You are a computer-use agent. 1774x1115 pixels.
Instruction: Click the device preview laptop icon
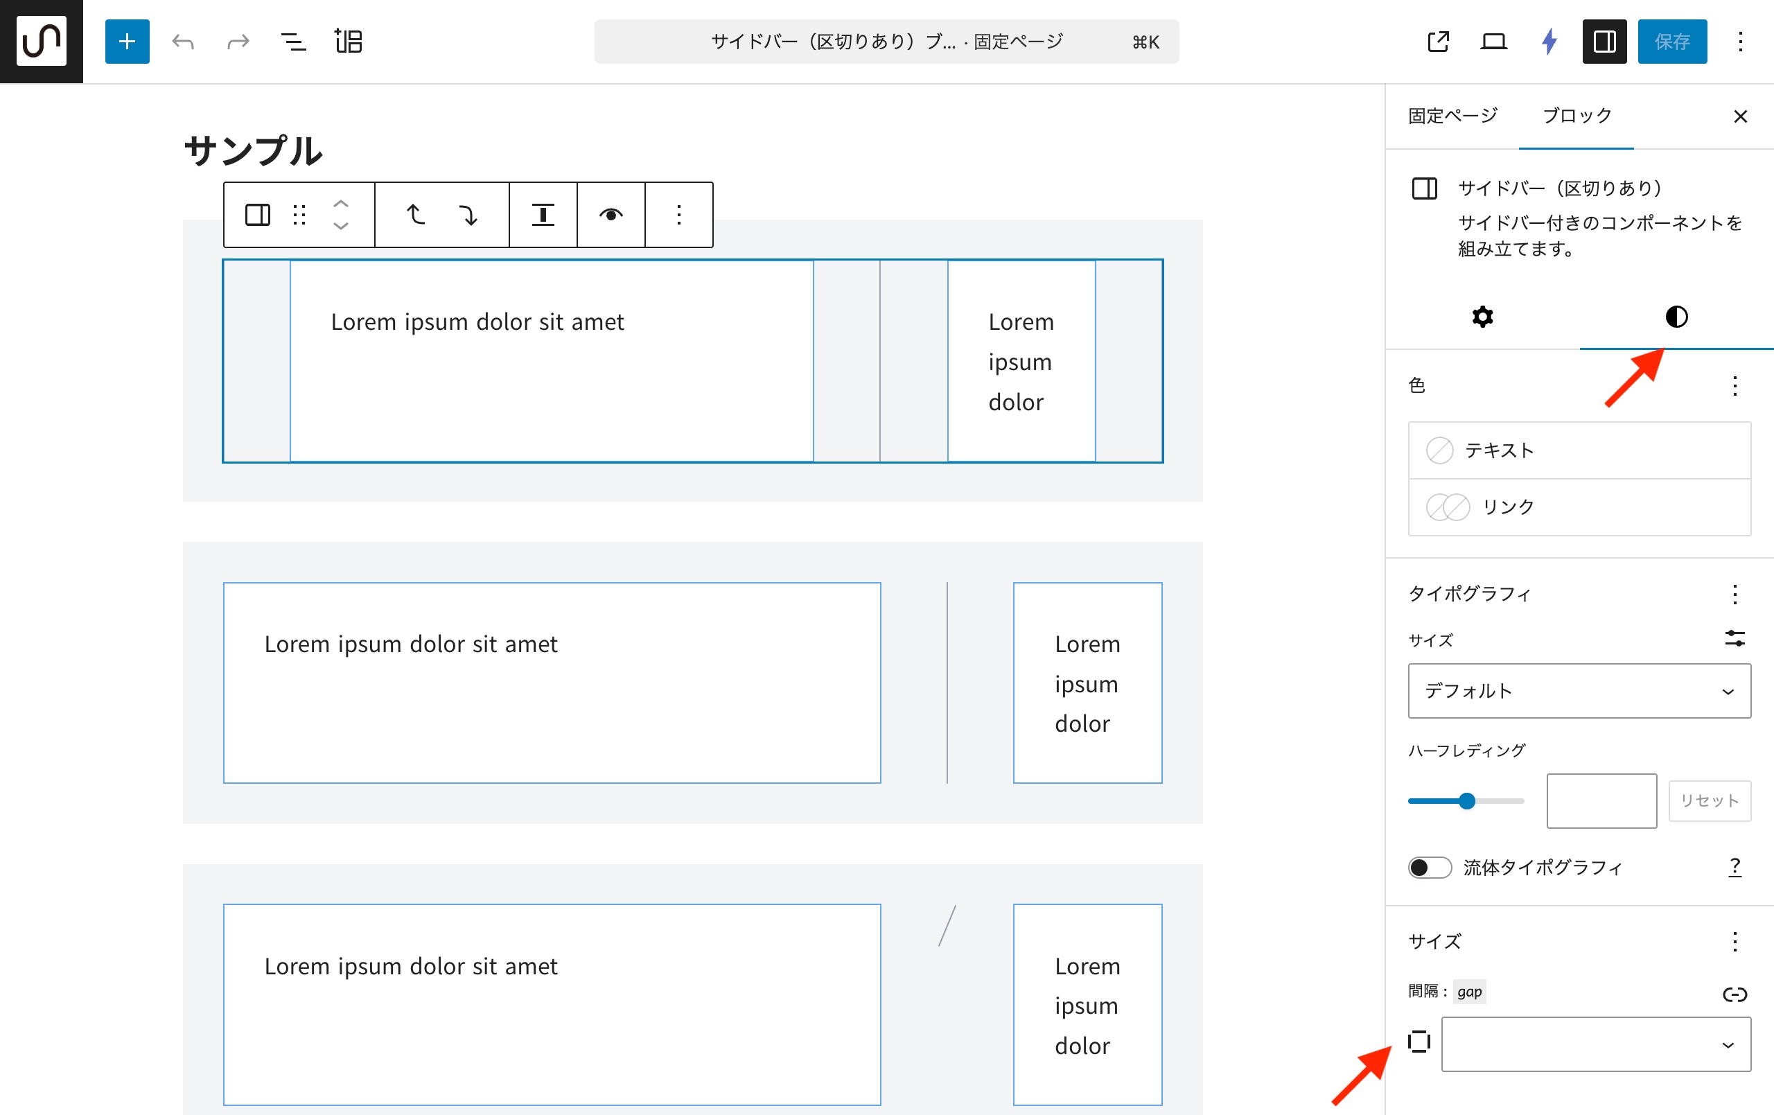point(1493,42)
